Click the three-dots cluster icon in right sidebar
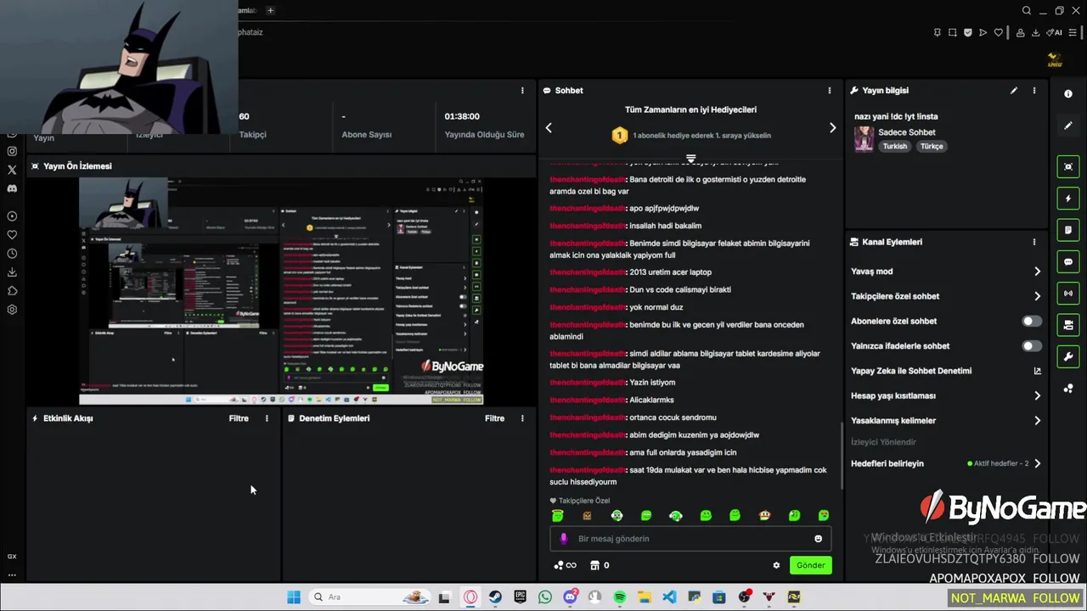This screenshot has height=611, width=1087. pyautogui.click(x=1068, y=389)
